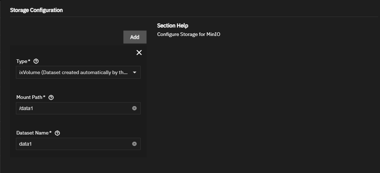
Task: Clear the Mount Path field value
Action: click(x=134, y=108)
